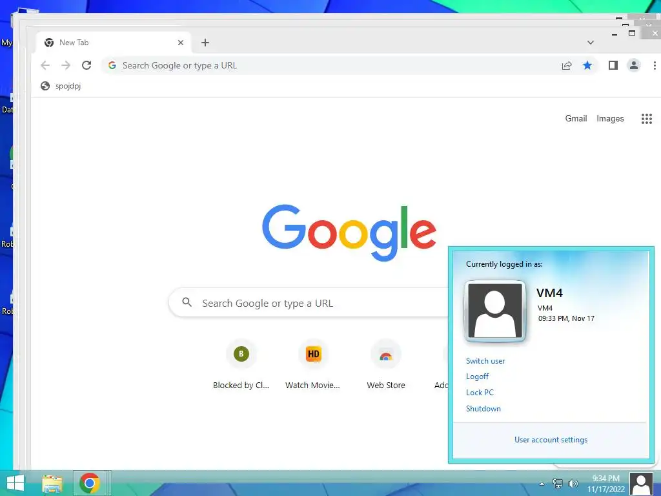Click Logoff in account panel

[477, 377]
